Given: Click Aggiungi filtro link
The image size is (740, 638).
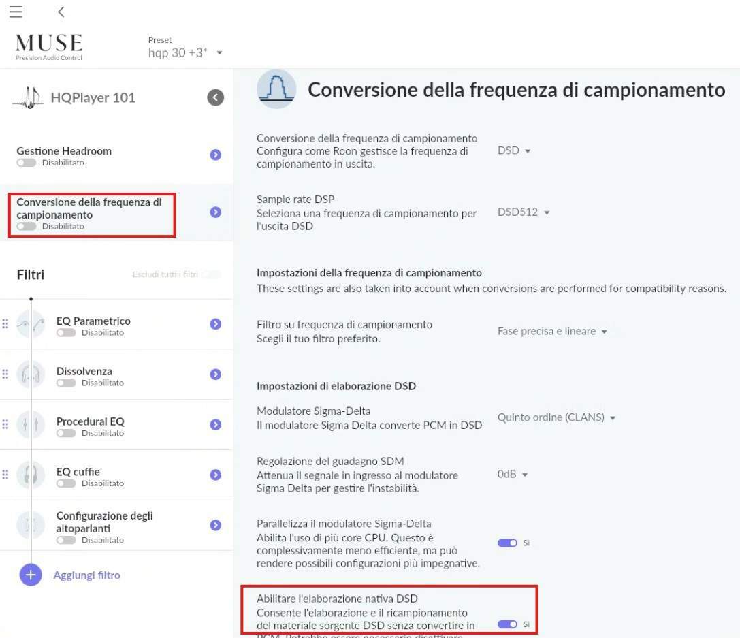Looking at the screenshot, I should 87,575.
